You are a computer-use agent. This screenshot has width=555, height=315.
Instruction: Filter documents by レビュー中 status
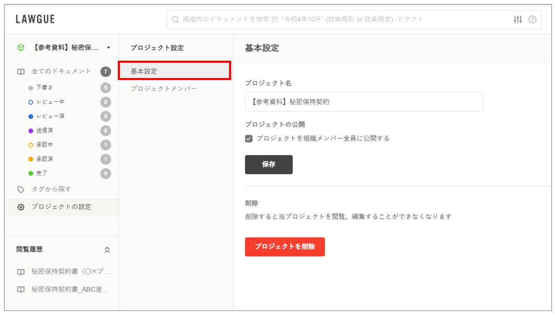tap(50, 102)
